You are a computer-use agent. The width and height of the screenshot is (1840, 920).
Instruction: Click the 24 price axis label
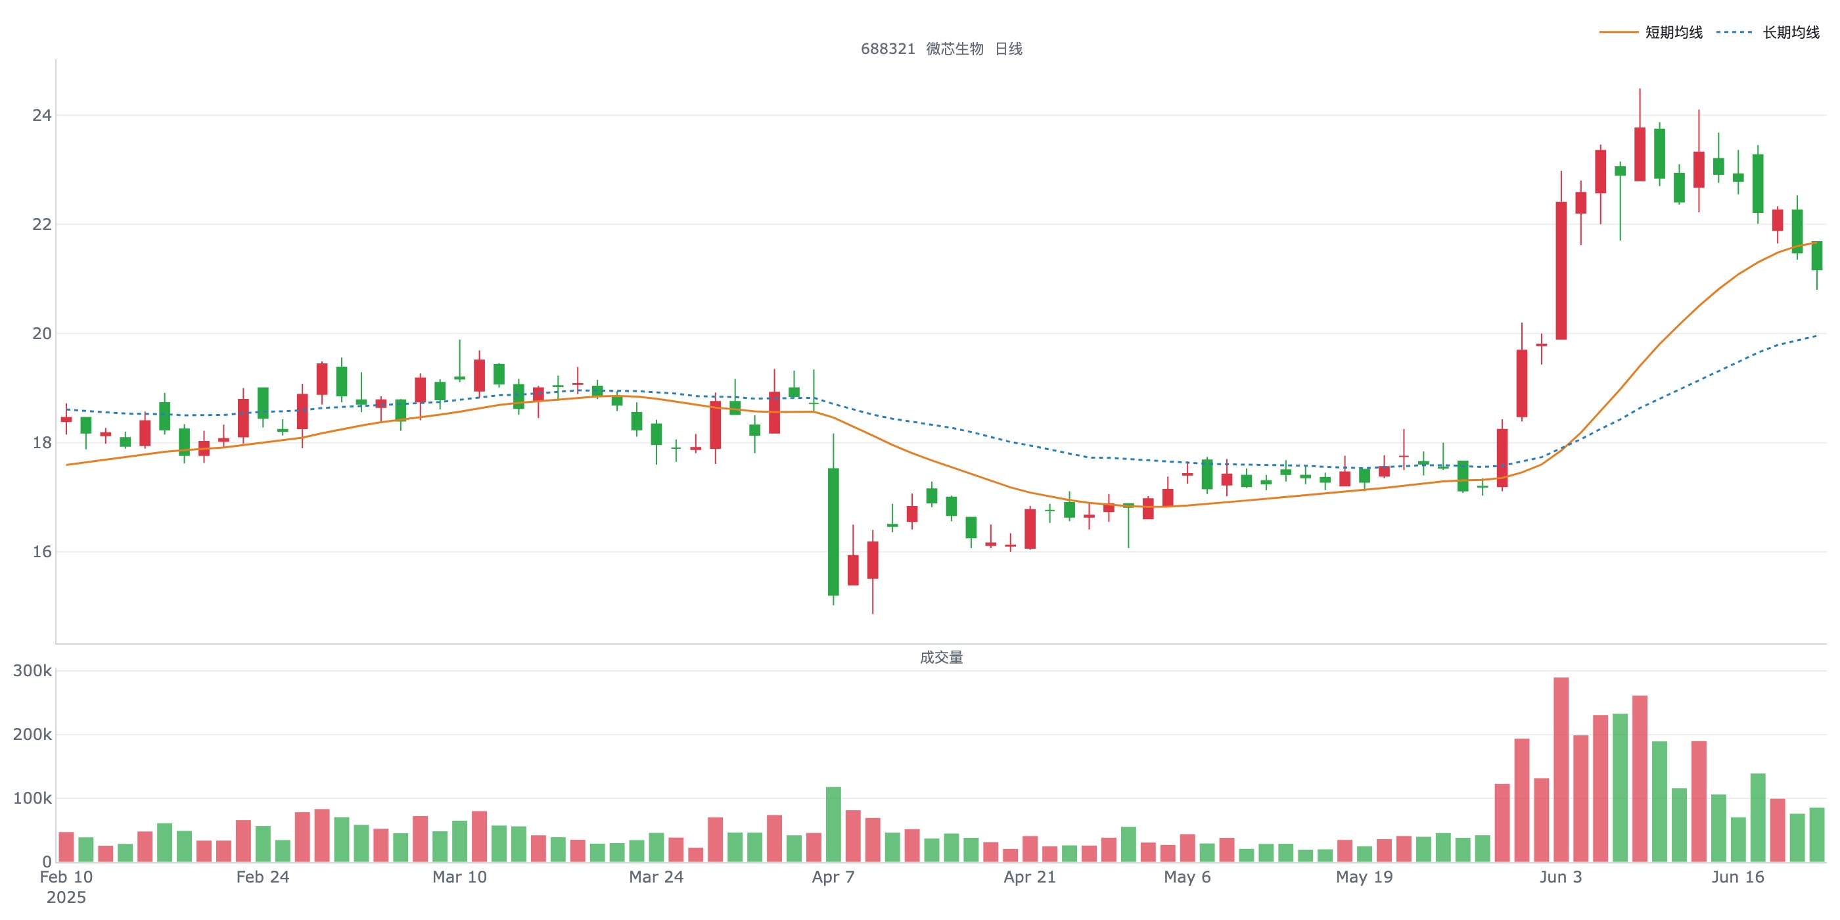(41, 115)
